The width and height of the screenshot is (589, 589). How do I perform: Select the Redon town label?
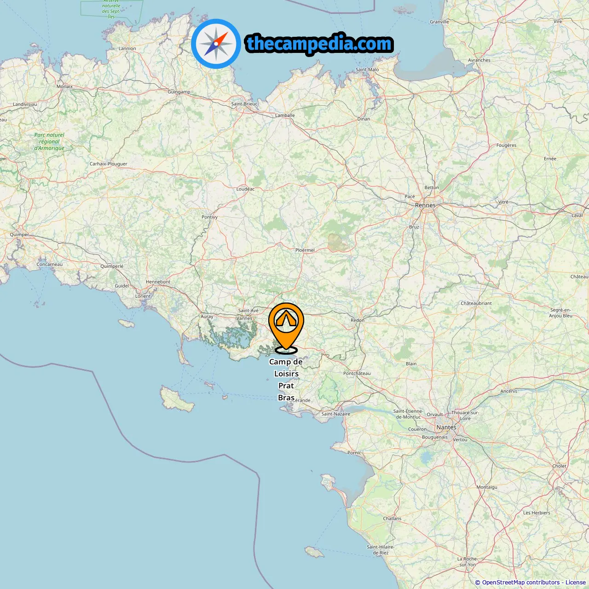point(358,320)
